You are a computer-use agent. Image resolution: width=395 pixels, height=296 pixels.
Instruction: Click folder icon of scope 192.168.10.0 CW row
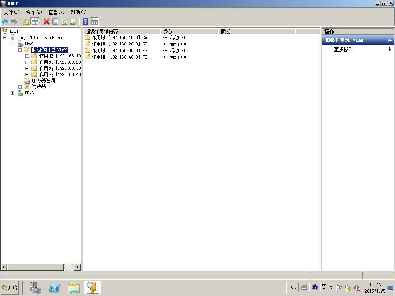(88, 37)
